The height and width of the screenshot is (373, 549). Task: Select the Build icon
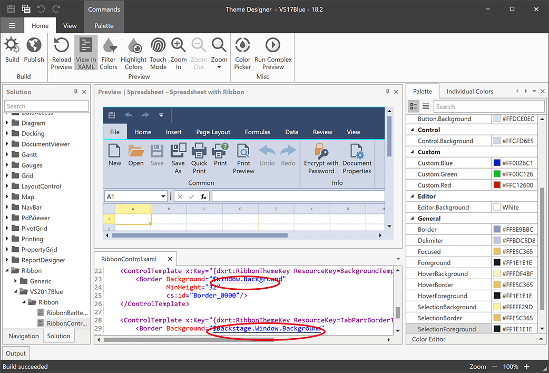(12, 51)
